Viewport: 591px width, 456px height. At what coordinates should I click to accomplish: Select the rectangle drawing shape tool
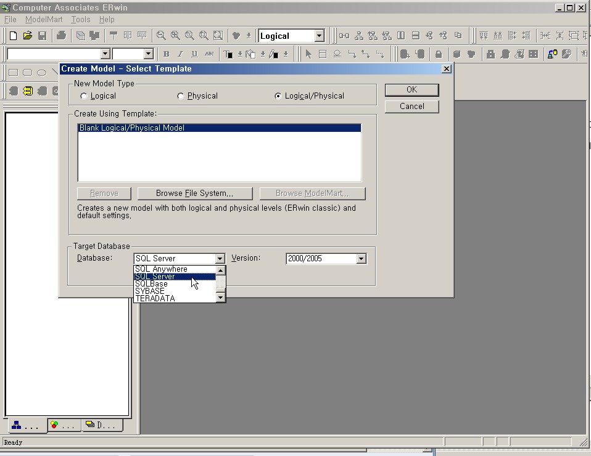[x=13, y=73]
